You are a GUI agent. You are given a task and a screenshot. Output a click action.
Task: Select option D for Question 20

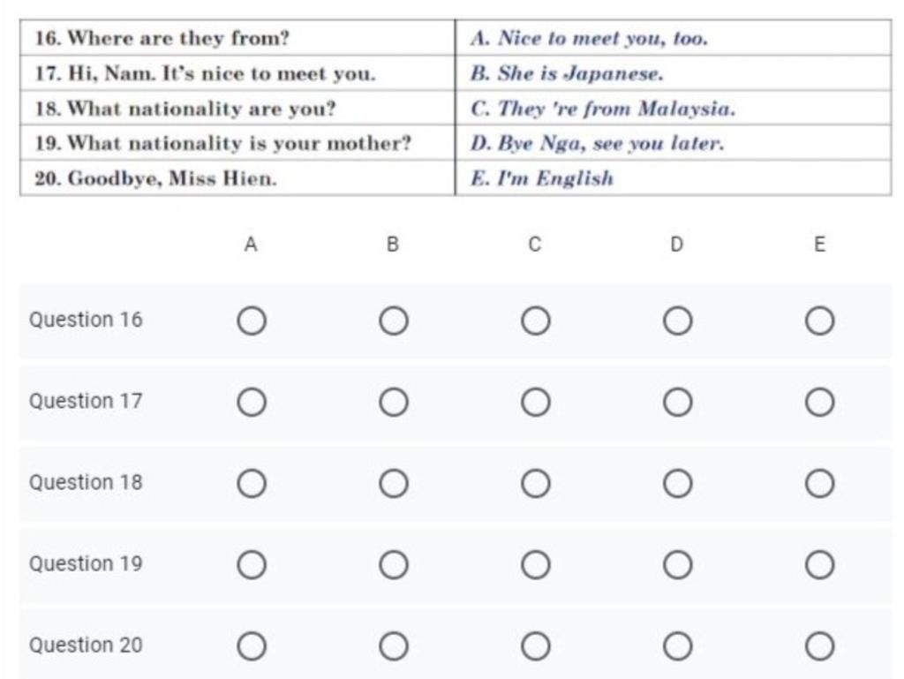click(x=677, y=646)
